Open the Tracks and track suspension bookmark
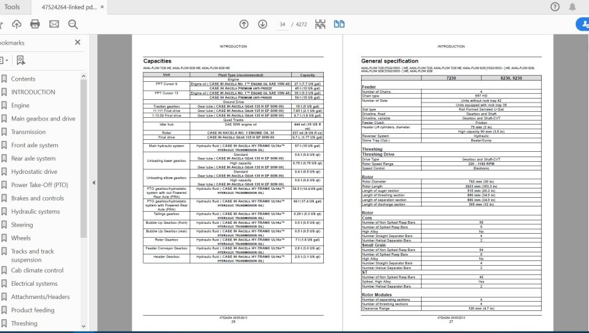Screen dimensions: 589x333 click(x=32, y=255)
